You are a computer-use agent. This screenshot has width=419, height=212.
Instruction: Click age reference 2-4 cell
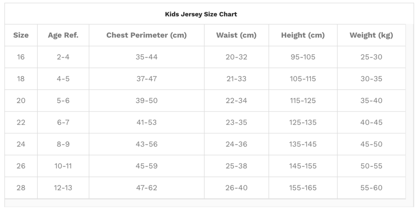pos(63,57)
